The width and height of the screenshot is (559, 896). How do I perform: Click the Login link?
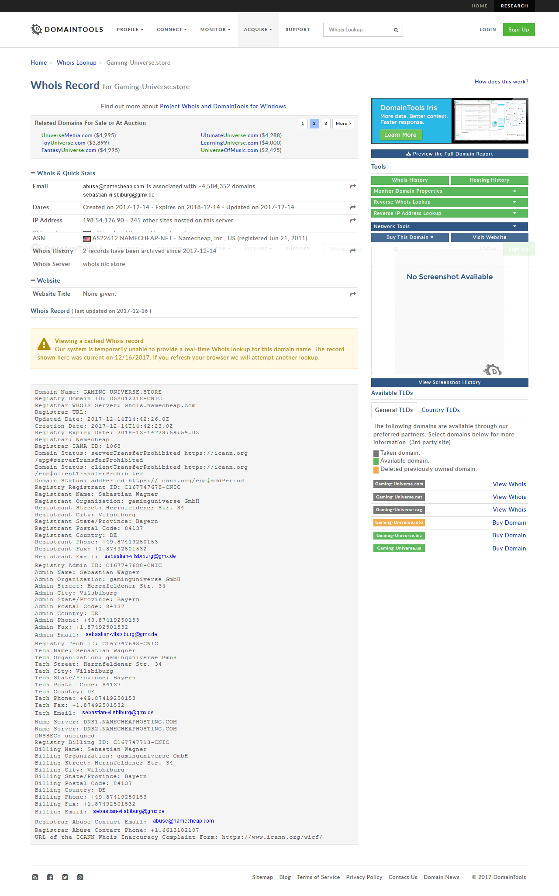488,30
